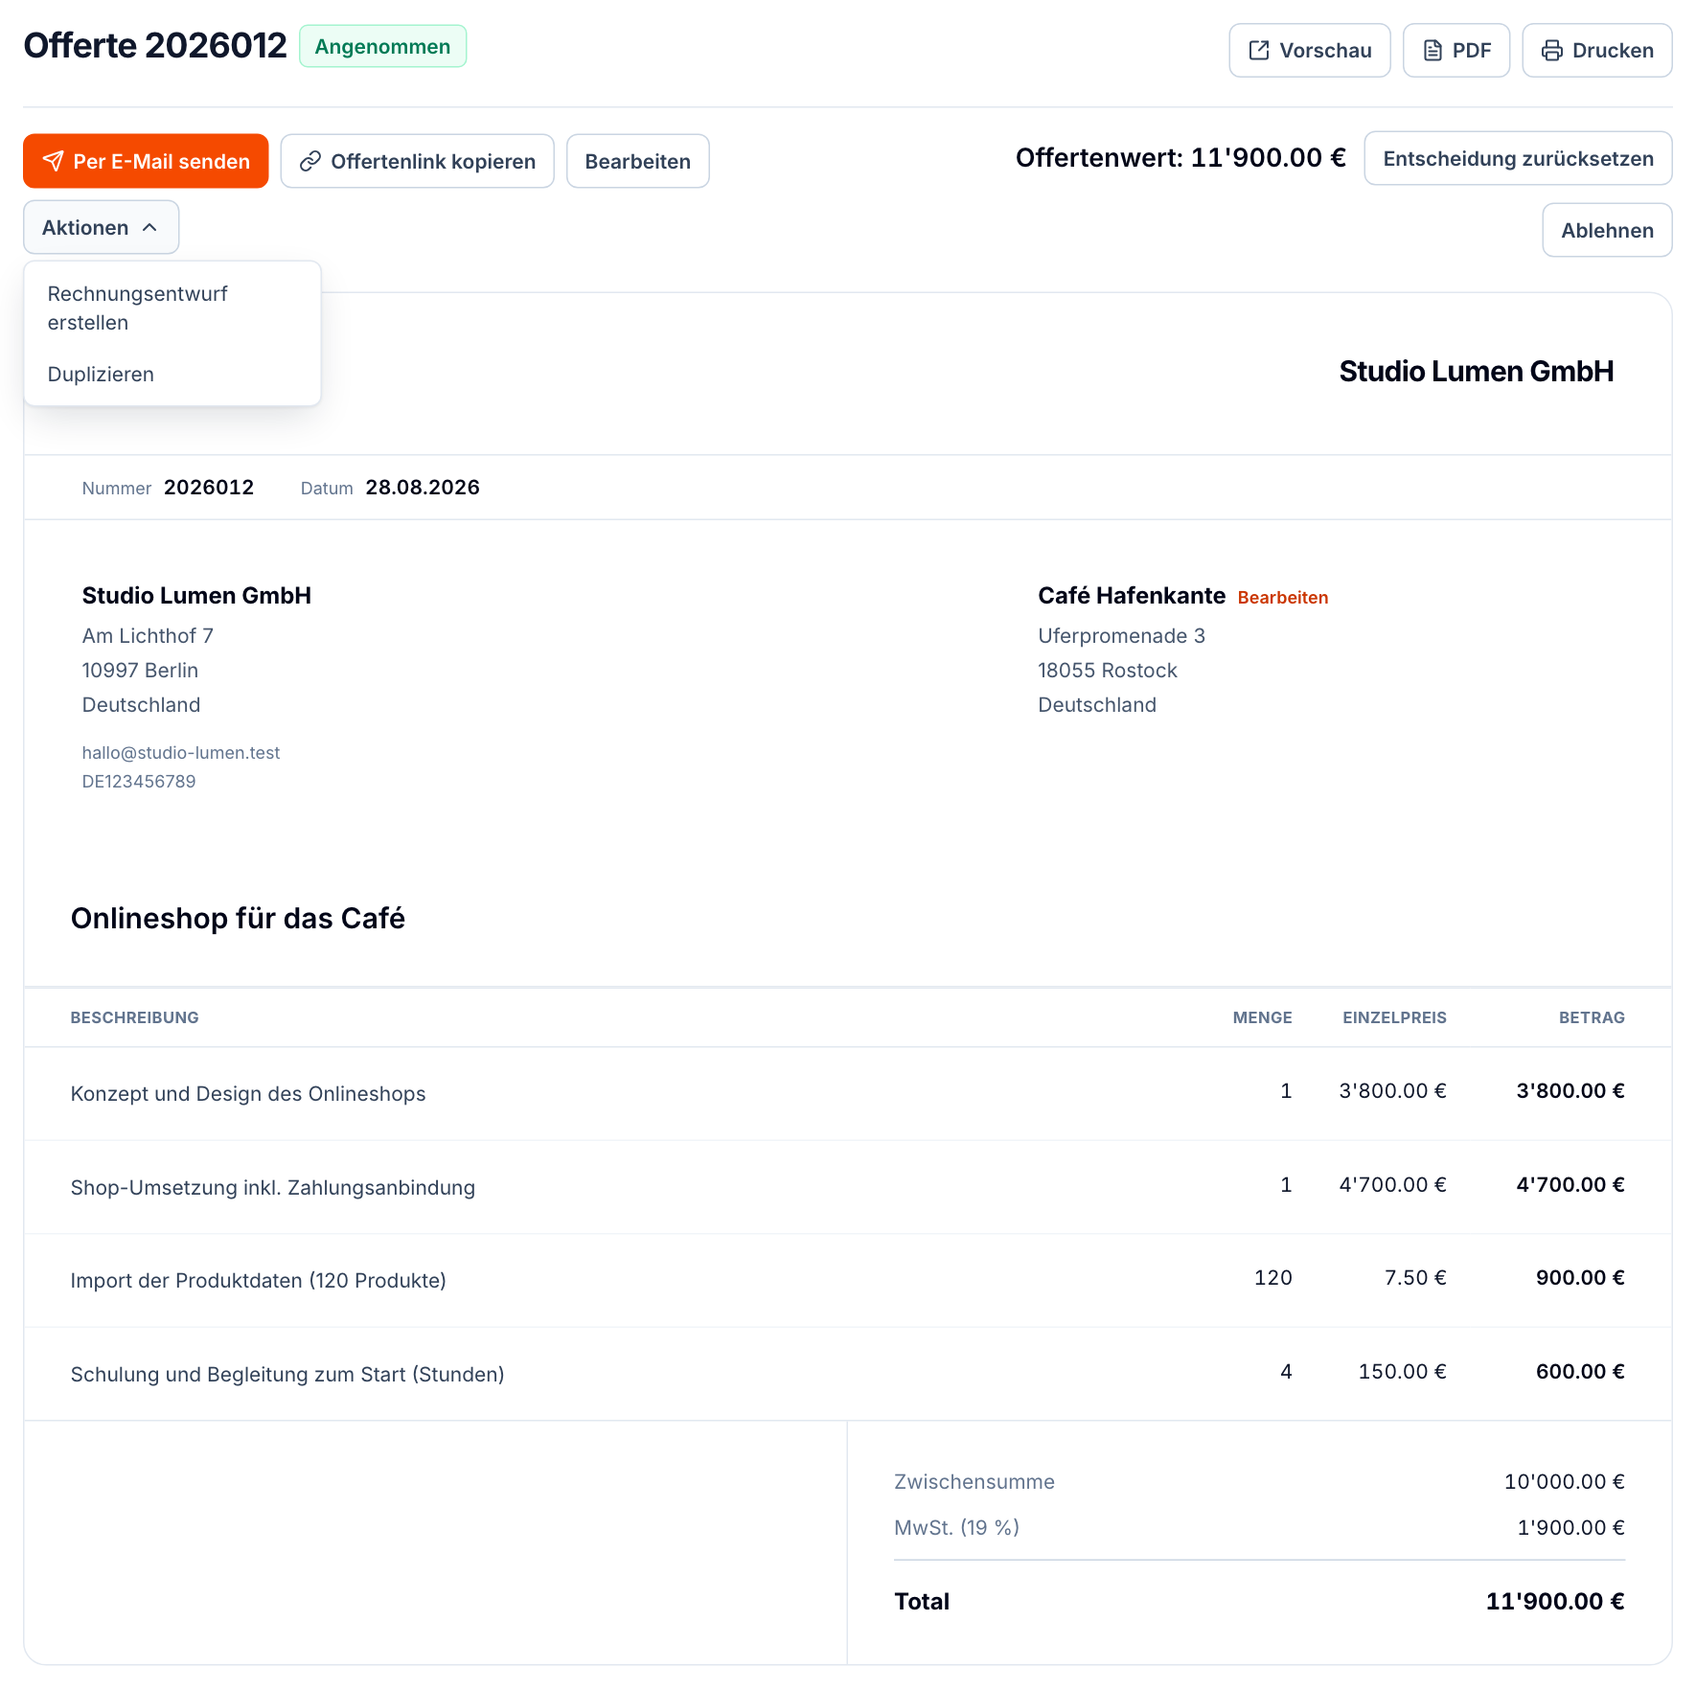
Task: Click the email hallo@studio-lumen.test
Action: coord(181,753)
